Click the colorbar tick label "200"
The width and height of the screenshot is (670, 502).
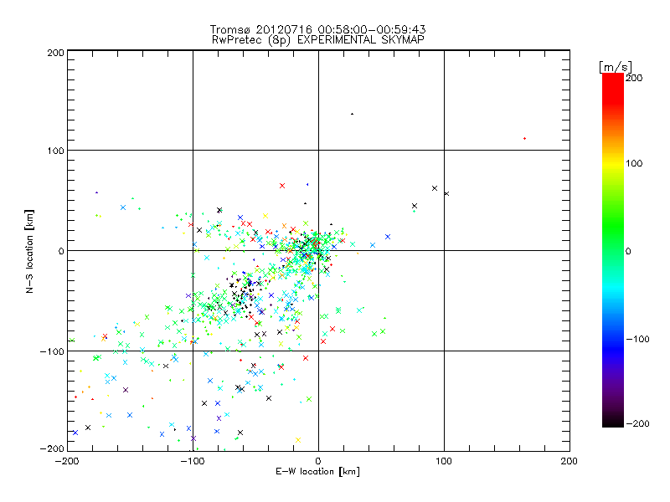pos(634,78)
